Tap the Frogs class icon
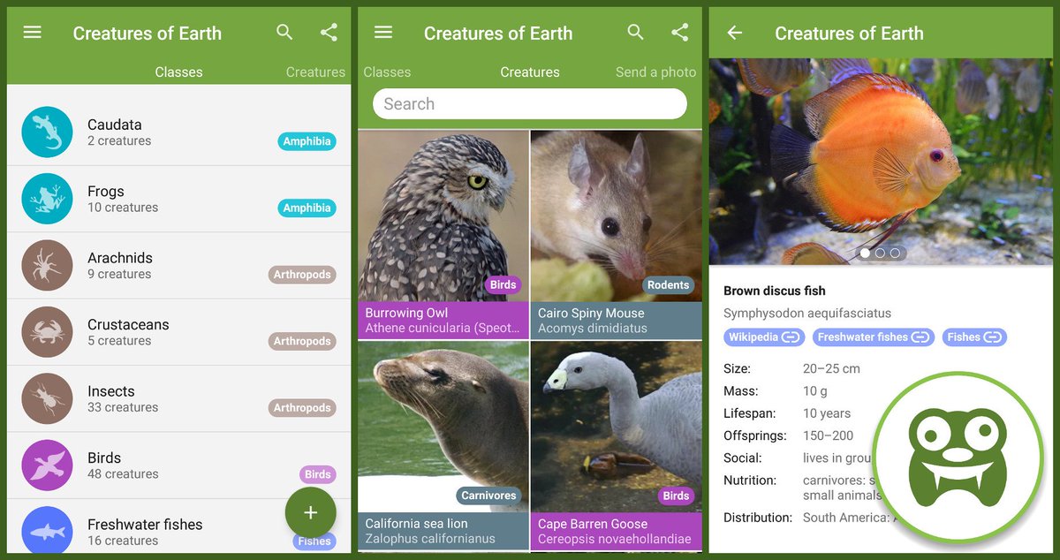Viewport: 1060px width, 560px height. point(47,199)
